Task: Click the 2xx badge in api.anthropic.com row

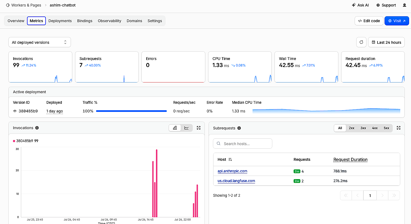Action: click(297, 171)
